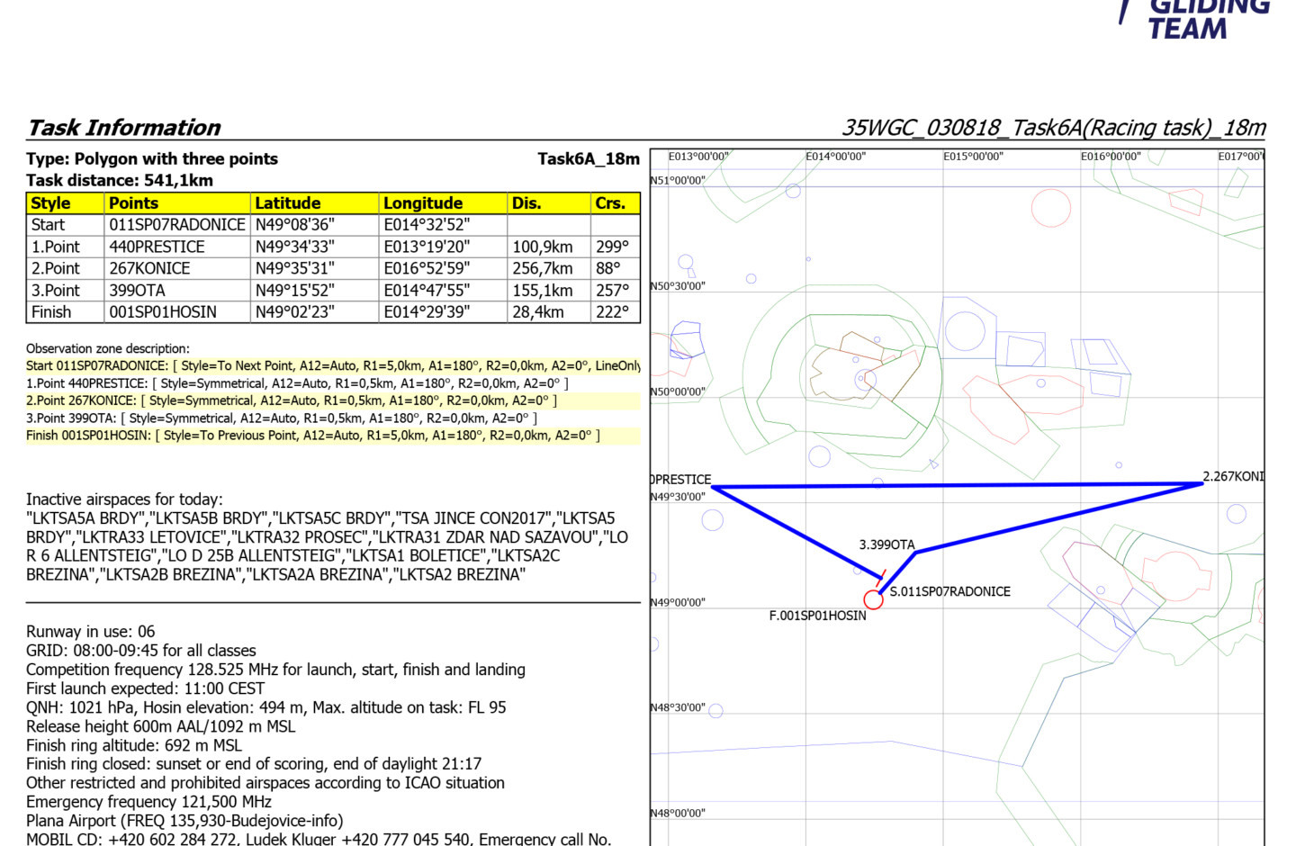Select the 440PRESTICE table cell
This screenshot has width=1296, height=846.
point(157,247)
